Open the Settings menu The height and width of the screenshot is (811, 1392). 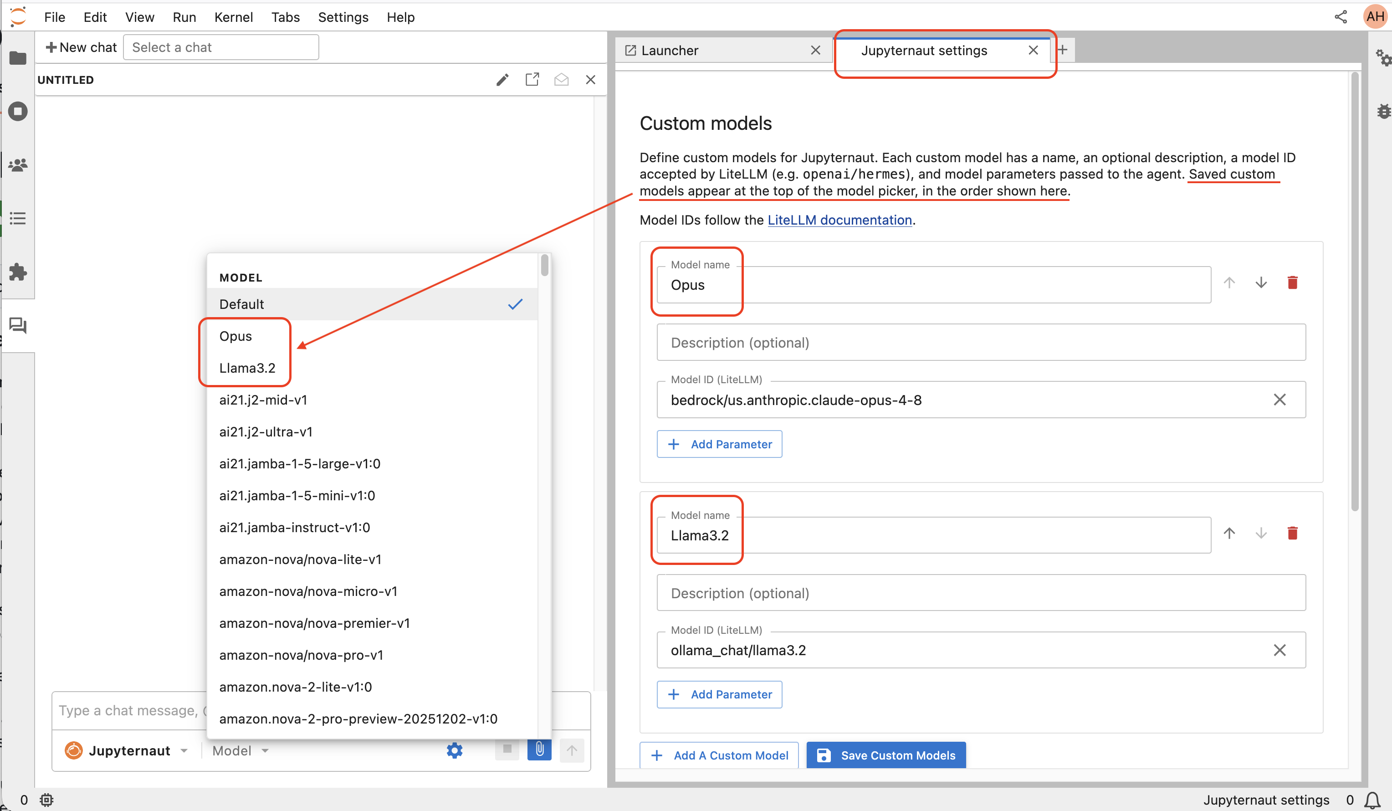pyautogui.click(x=343, y=17)
